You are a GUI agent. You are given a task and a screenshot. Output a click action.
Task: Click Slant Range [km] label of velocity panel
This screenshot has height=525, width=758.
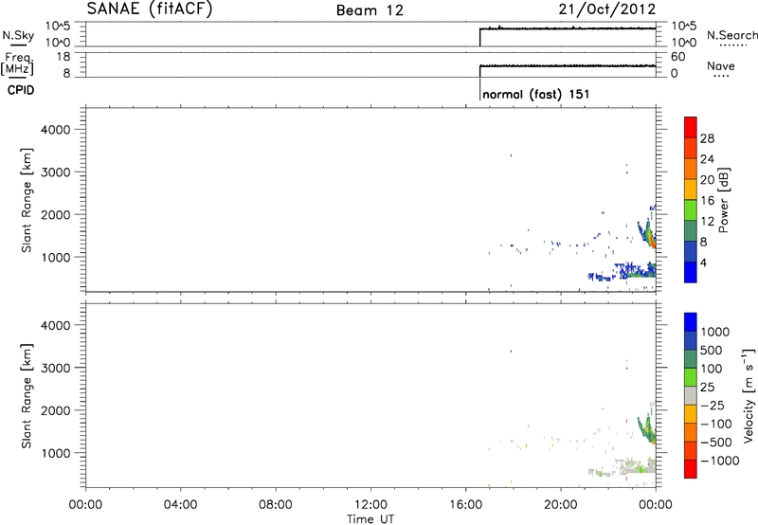[27, 396]
